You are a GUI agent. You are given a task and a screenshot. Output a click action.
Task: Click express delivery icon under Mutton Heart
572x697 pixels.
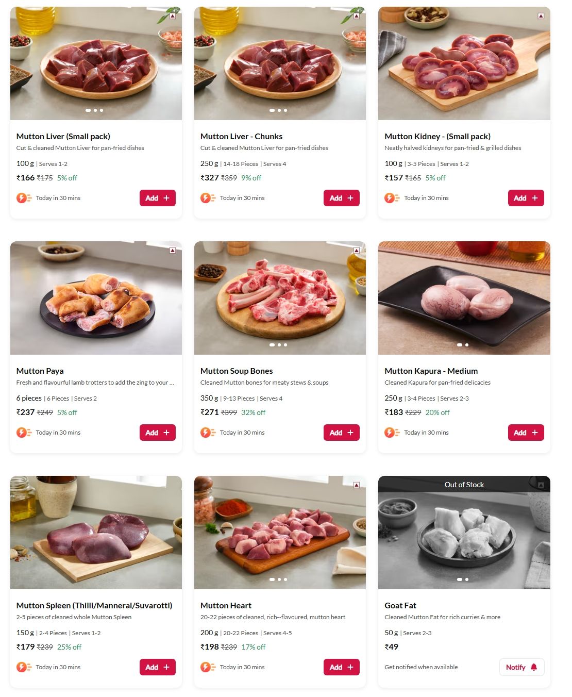pos(208,667)
